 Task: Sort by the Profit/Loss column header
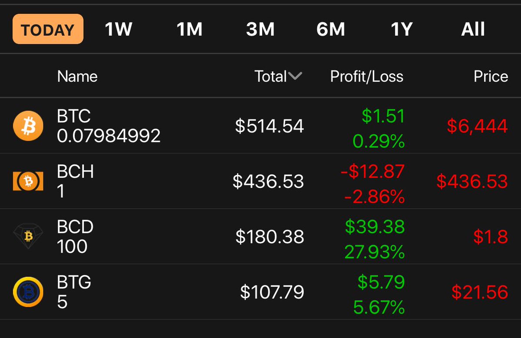[367, 76]
